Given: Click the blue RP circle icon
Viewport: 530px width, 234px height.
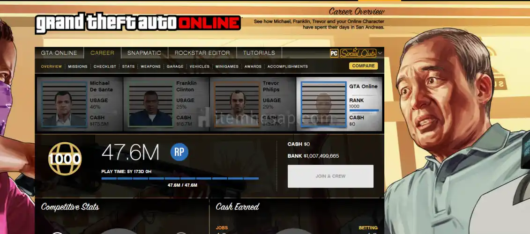Looking at the screenshot, I should (179, 153).
